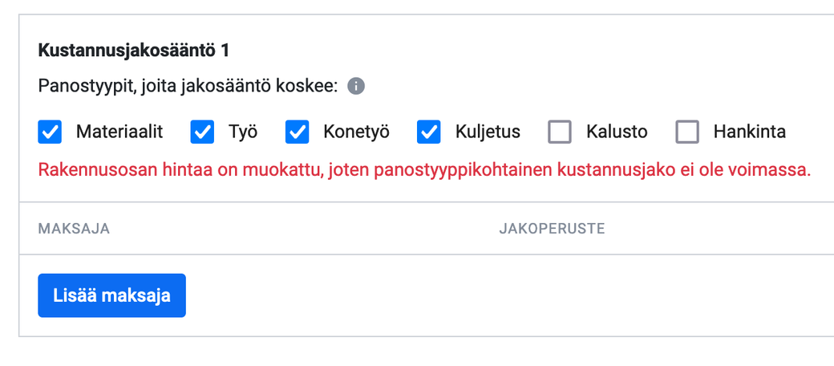The width and height of the screenshot is (834, 366).
Task: Click the JAKOPERUSTE column header
Action: [552, 229]
